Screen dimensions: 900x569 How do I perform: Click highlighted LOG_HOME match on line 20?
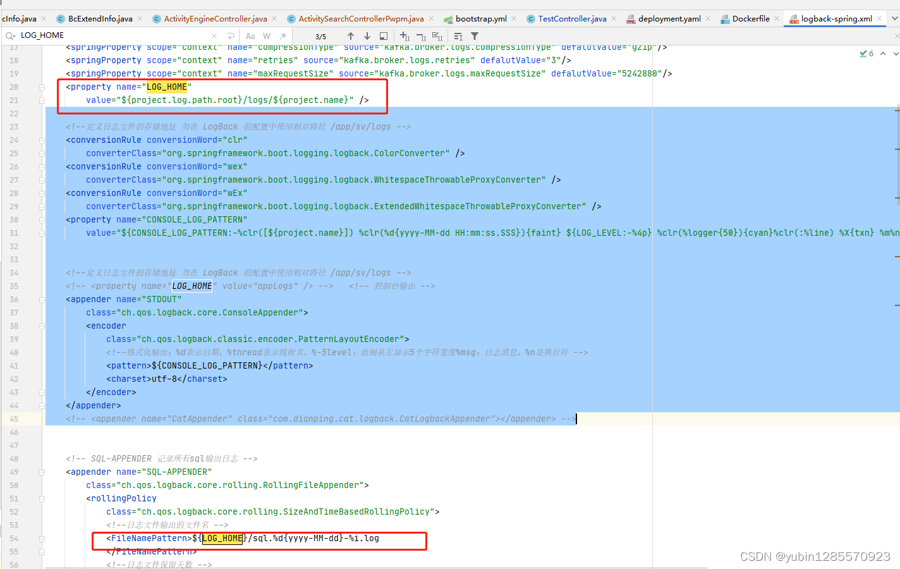click(x=167, y=87)
